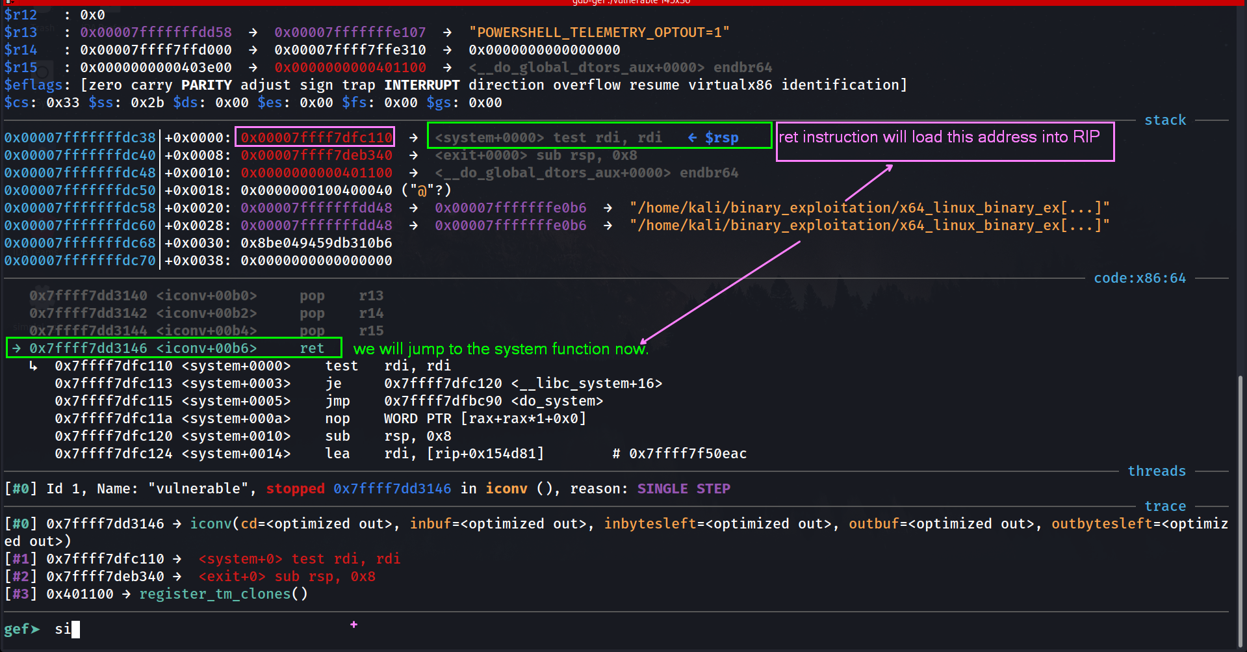Click the pink-boxed address 0x00007ffff7dfc110
Screen dimensions: 1247x652
[x=316, y=138]
